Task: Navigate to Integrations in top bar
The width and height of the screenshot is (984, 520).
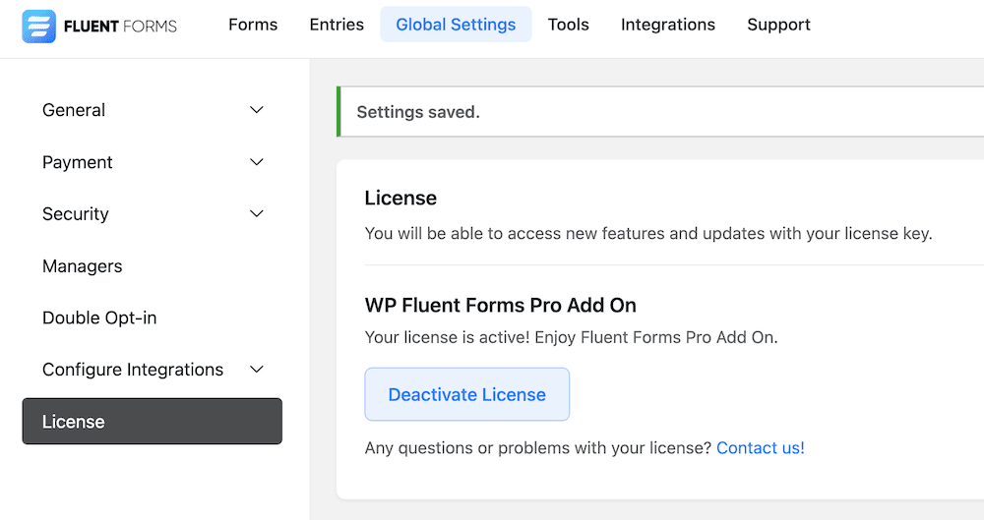Action: (x=668, y=25)
